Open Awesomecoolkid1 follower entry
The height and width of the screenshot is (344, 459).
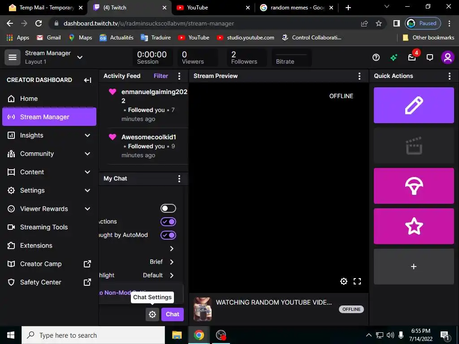tap(147, 146)
